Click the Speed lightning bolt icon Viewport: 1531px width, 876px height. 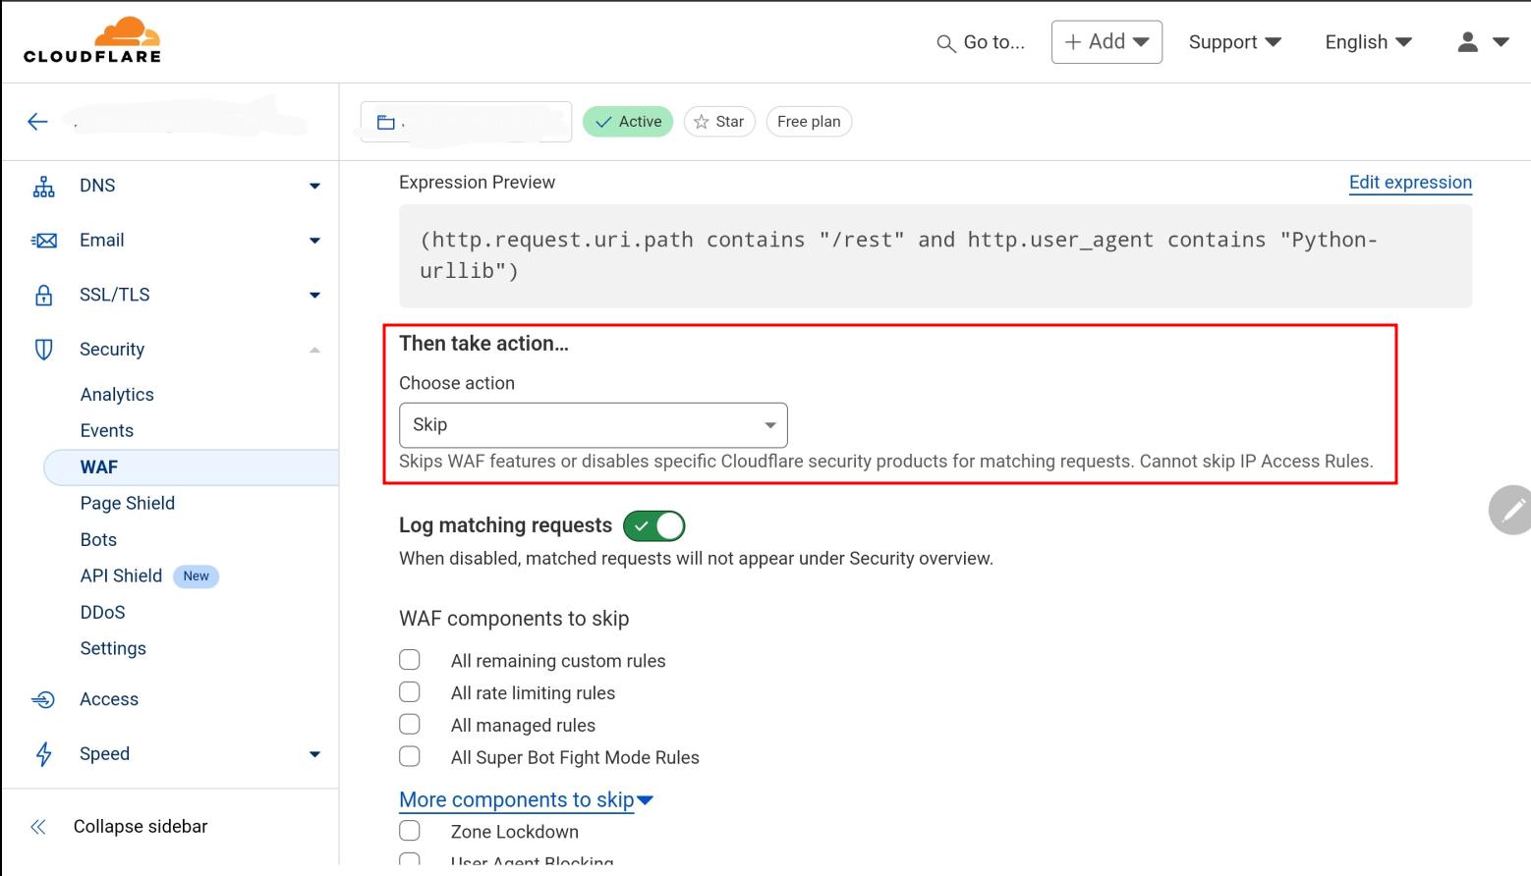(44, 754)
